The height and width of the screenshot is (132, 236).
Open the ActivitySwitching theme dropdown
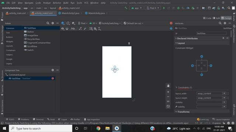click(x=110, y=23)
